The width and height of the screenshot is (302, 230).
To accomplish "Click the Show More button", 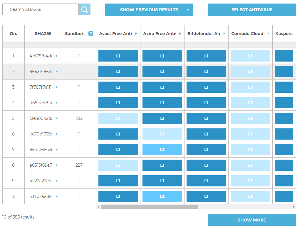I will pos(252,220).
